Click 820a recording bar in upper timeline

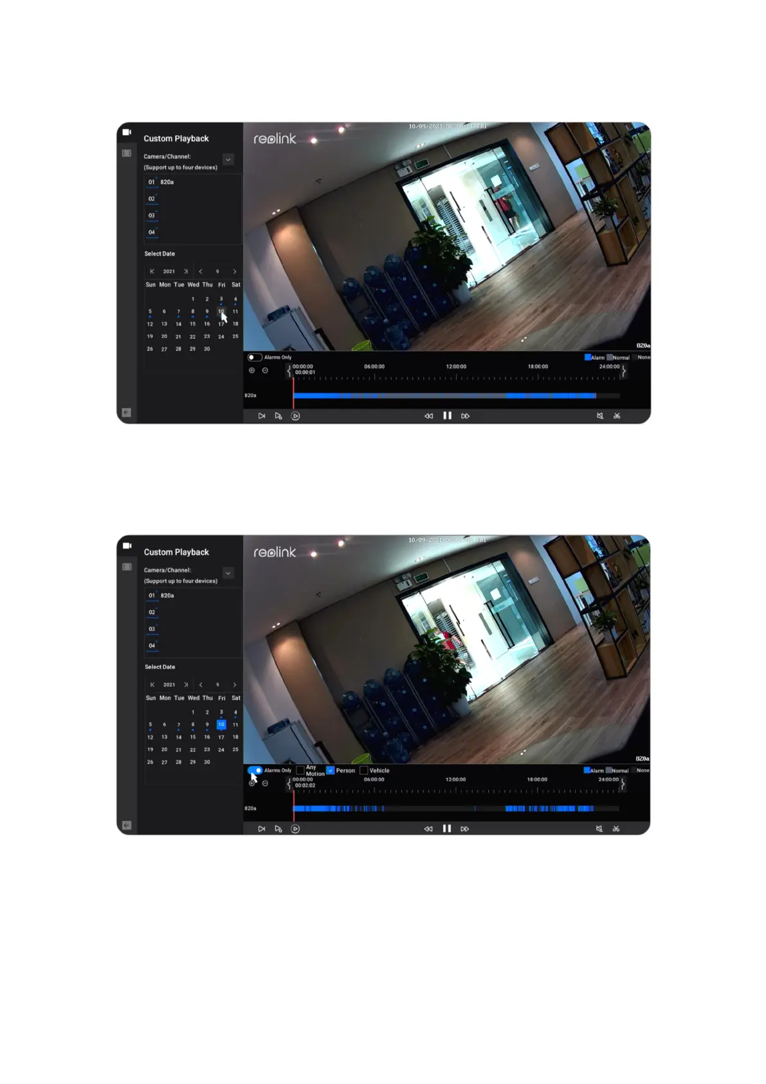click(457, 396)
